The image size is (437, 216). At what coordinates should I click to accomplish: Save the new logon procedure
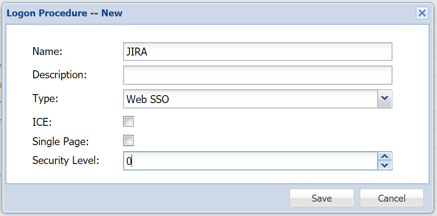pyautogui.click(x=321, y=198)
